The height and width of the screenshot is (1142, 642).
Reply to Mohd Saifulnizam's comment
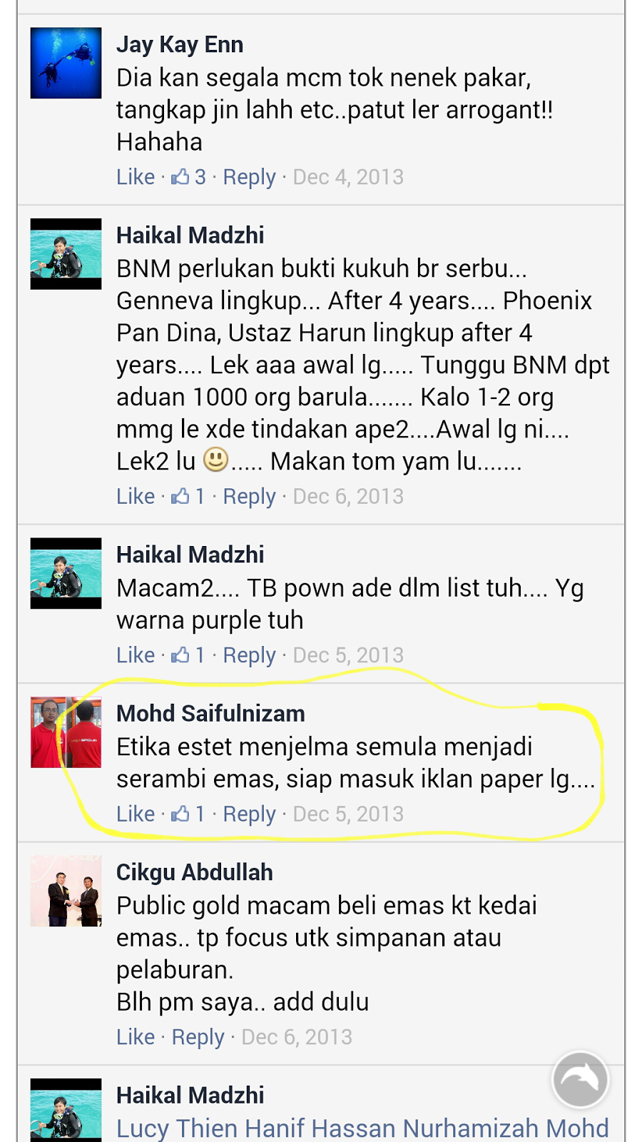pyautogui.click(x=249, y=814)
